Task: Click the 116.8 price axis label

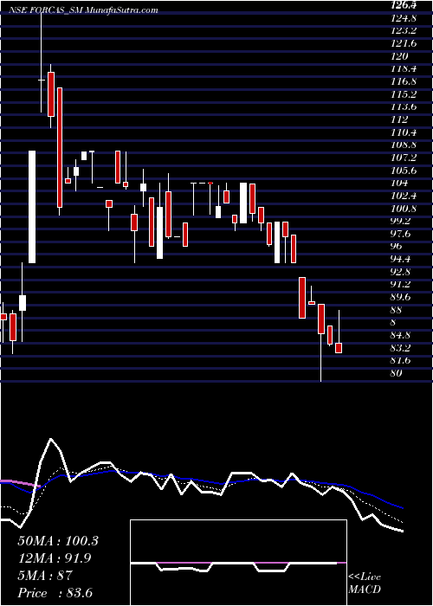Action: click(404, 81)
